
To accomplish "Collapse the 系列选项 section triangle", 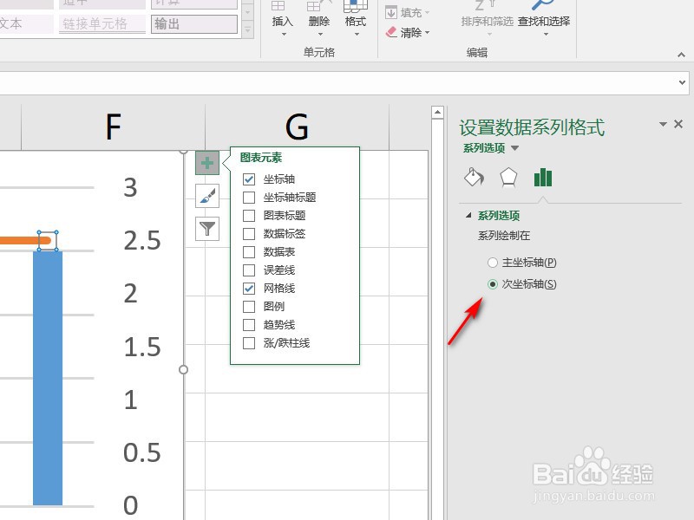I will [467, 213].
